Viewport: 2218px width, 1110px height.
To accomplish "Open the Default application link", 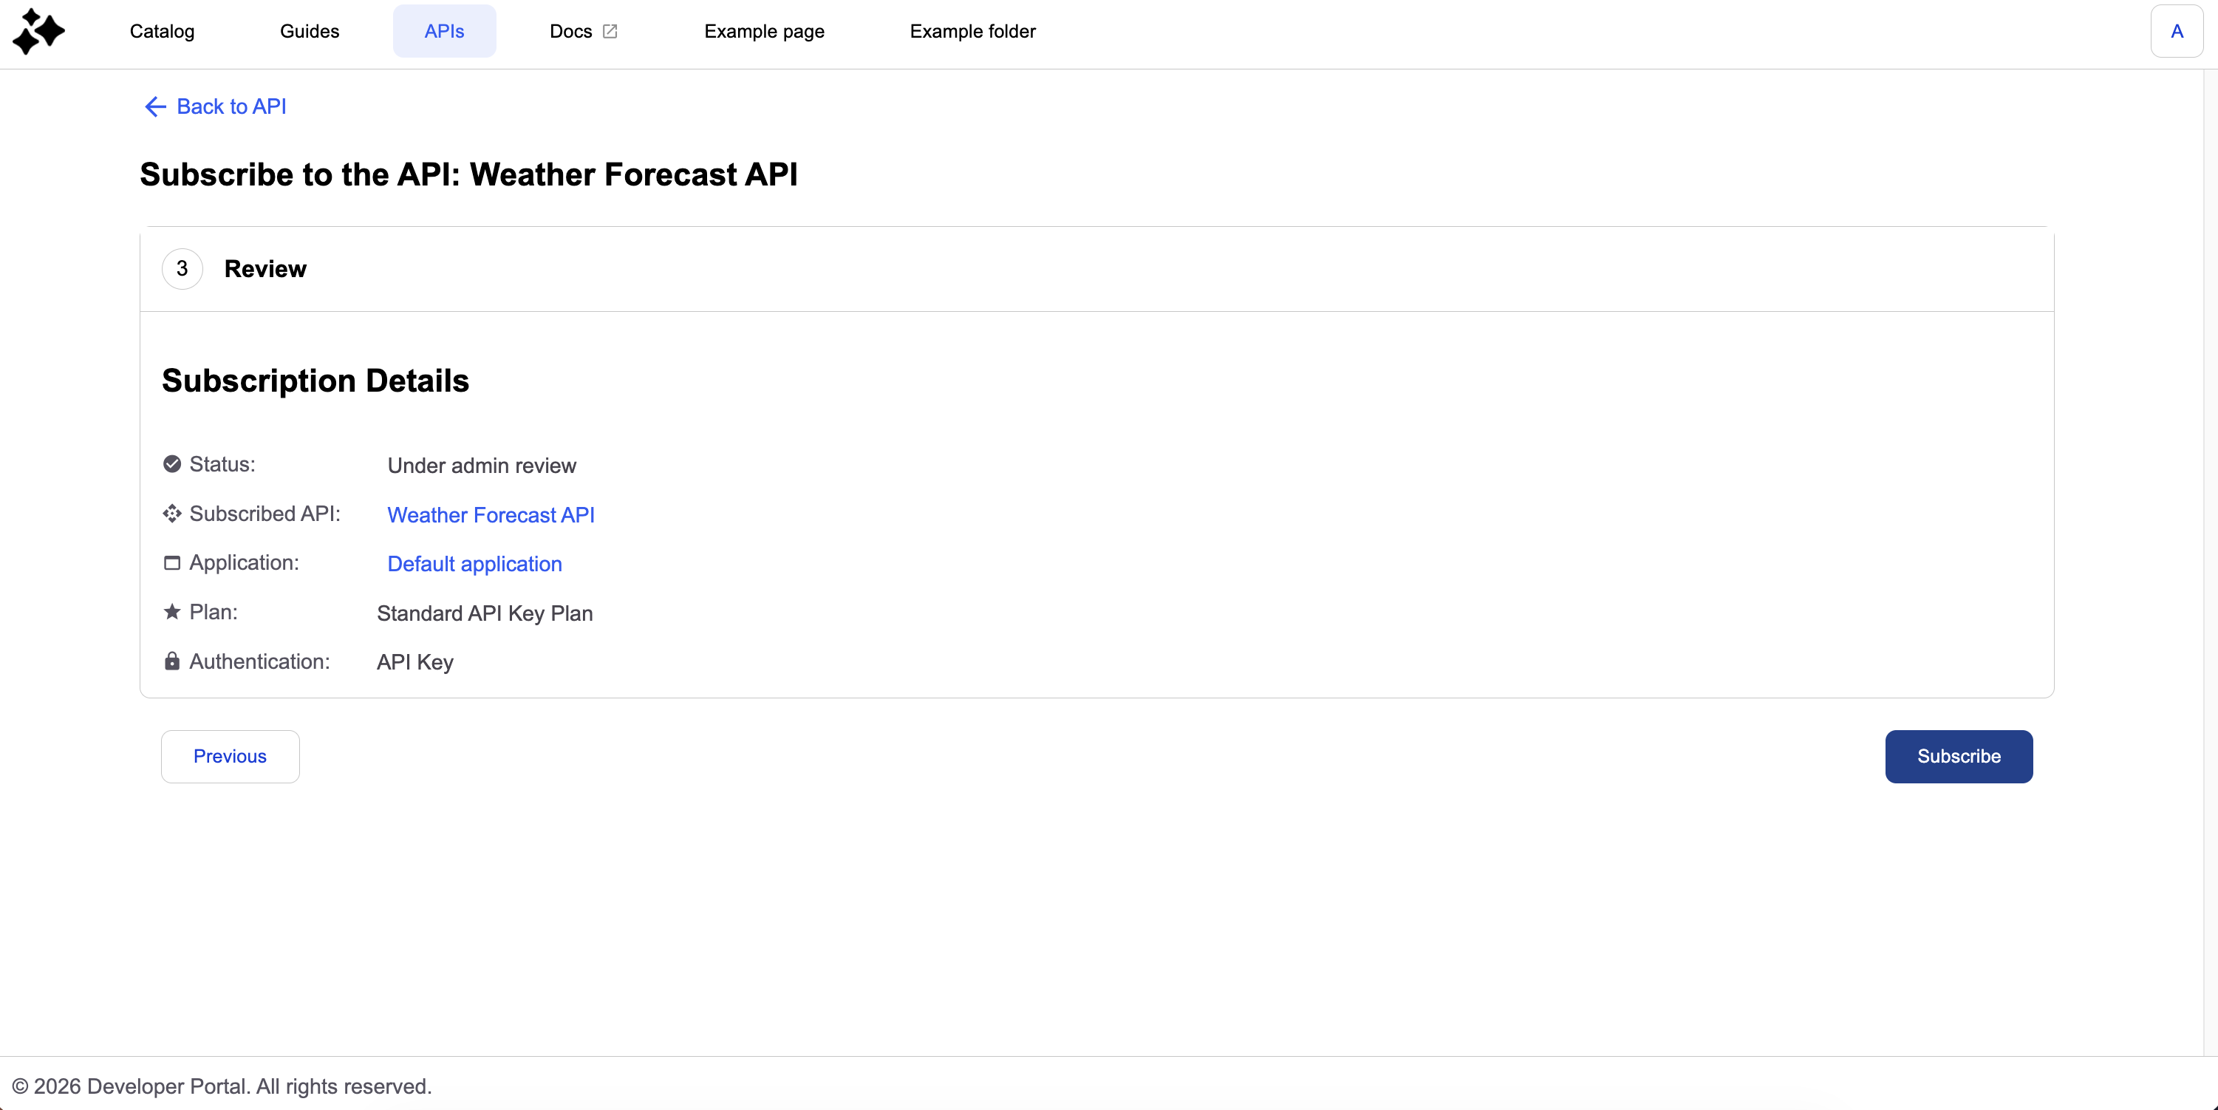I will [474, 564].
